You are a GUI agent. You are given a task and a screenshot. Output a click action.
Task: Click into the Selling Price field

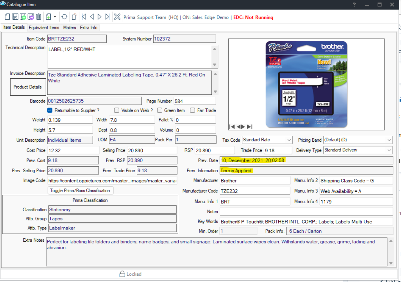152,150
